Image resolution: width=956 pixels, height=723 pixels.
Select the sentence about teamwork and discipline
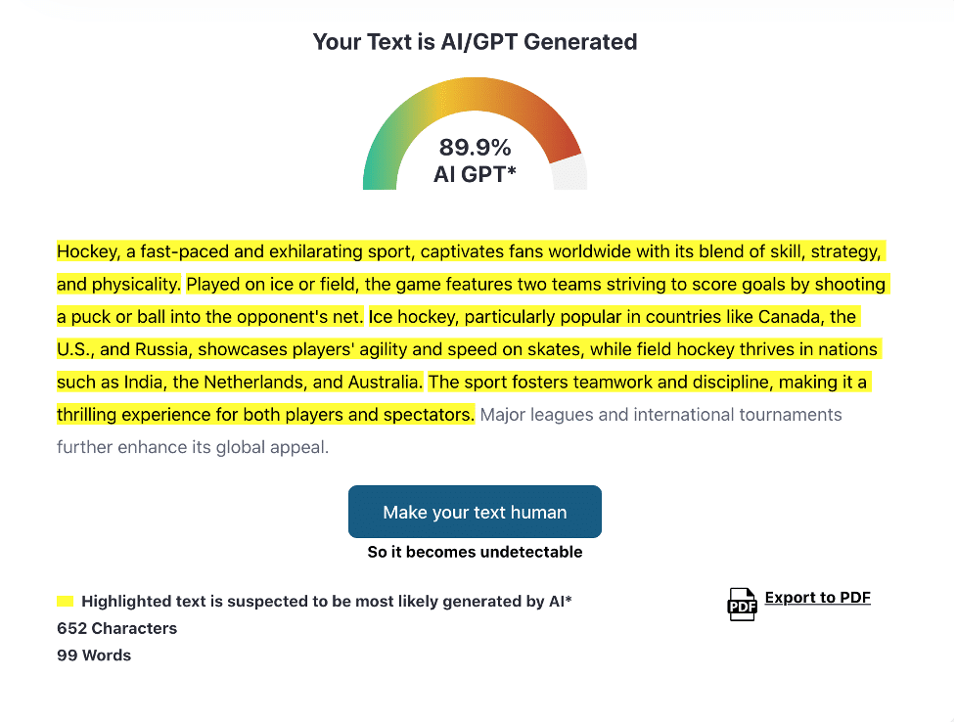pos(646,382)
